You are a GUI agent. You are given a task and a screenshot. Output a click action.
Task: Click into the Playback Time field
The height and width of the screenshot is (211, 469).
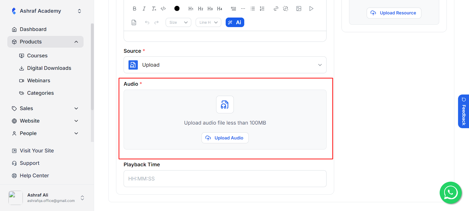pyautogui.click(x=225, y=179)
